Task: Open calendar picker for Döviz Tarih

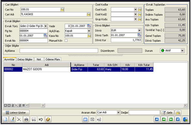Action: (139, 35)
